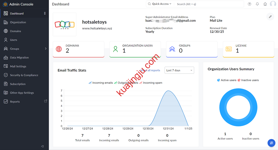Click the help question mark icon
This screenshot has width=278, height=150.
(x=250, y=4)
